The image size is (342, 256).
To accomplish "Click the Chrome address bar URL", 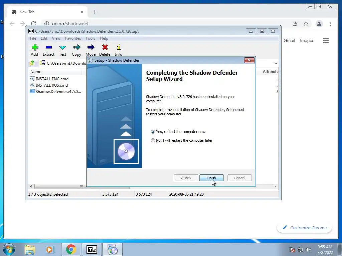I will [x=70, y=24].
